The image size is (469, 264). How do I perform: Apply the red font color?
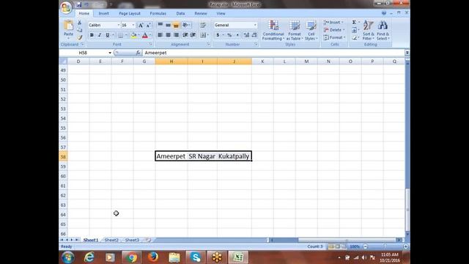(145, 35)
